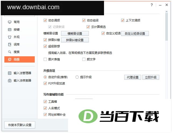Viewport: 172px width, 133px height.
Task: Click the help question mark icon
Action: [152, 5]
